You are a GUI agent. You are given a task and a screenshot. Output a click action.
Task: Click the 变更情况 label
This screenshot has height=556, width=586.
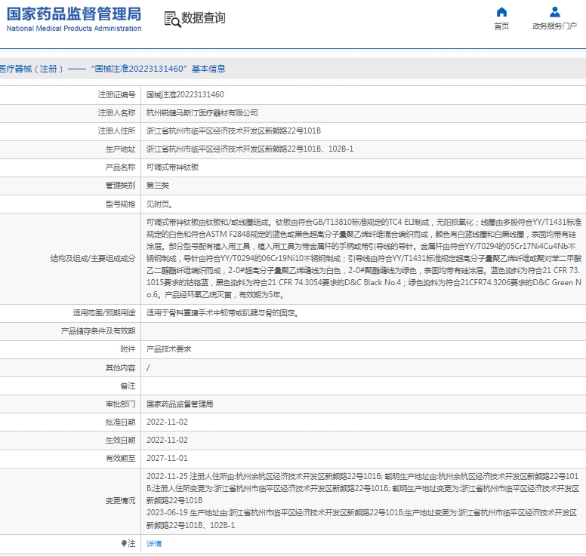120,501
